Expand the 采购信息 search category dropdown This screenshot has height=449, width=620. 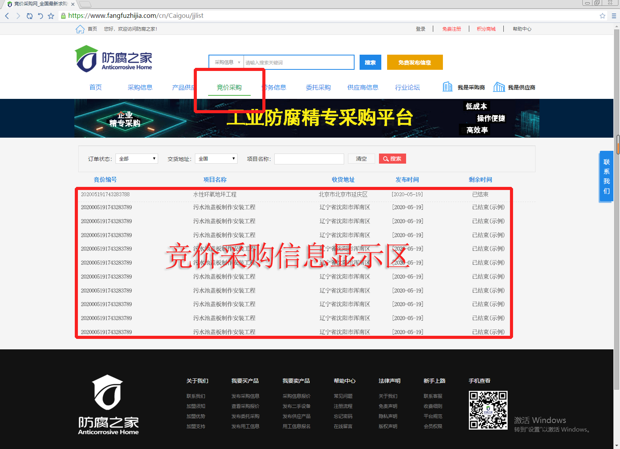pyautogui.click(x=227, y=62)
